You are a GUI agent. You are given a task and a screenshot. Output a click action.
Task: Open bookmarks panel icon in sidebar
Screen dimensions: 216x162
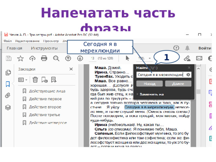(8, 84)
